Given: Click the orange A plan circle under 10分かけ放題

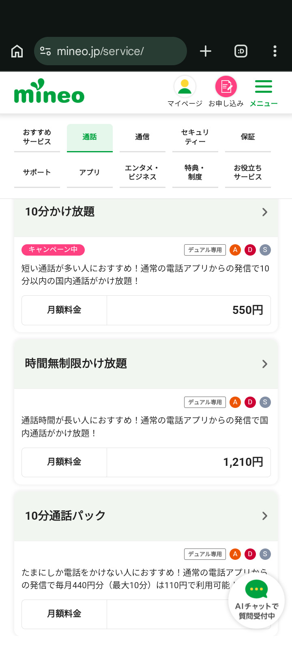Looking at the screenshot, I should pyautogui.click(x=235, y=250).
